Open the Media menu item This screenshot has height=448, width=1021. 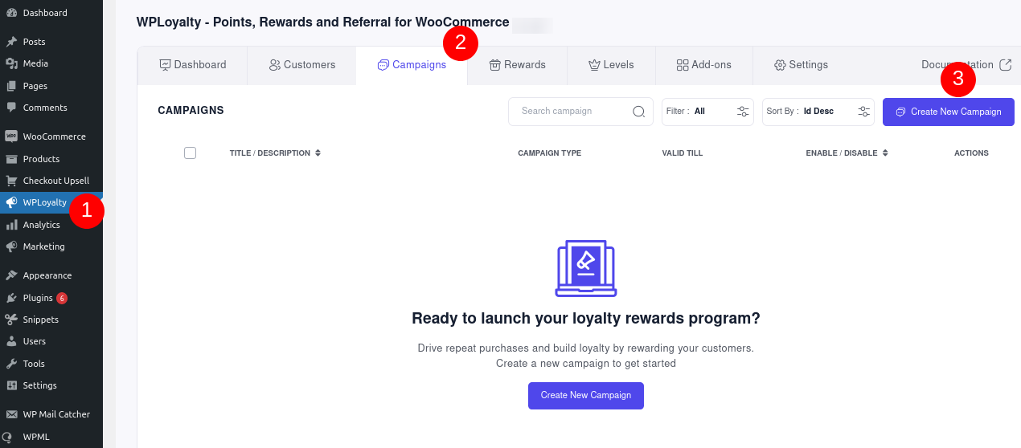pos(51,63)
